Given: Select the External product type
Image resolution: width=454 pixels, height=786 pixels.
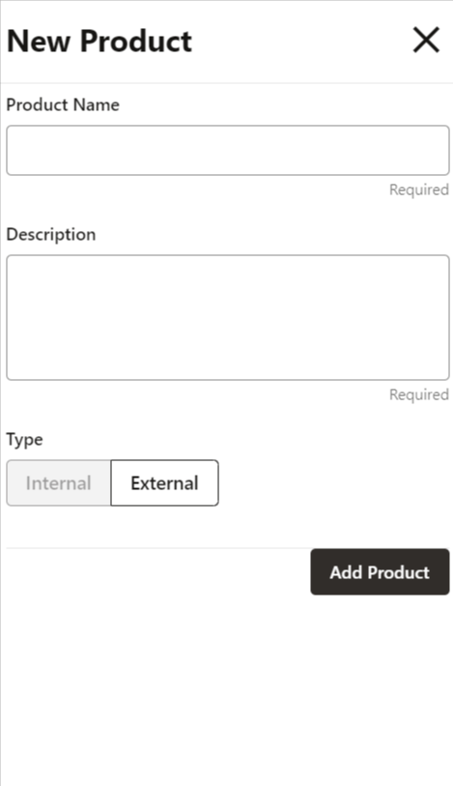Looking at the screenshot, I should [x=164, y=482].
